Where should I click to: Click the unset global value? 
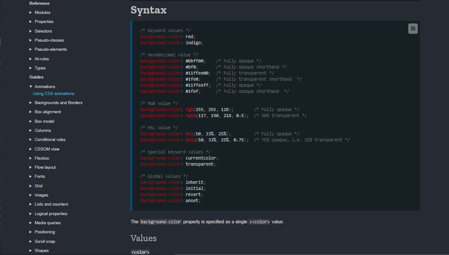pyautogui.click(x=192, y=200)
